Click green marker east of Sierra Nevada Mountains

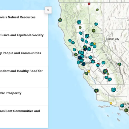(x=119, y=64)
